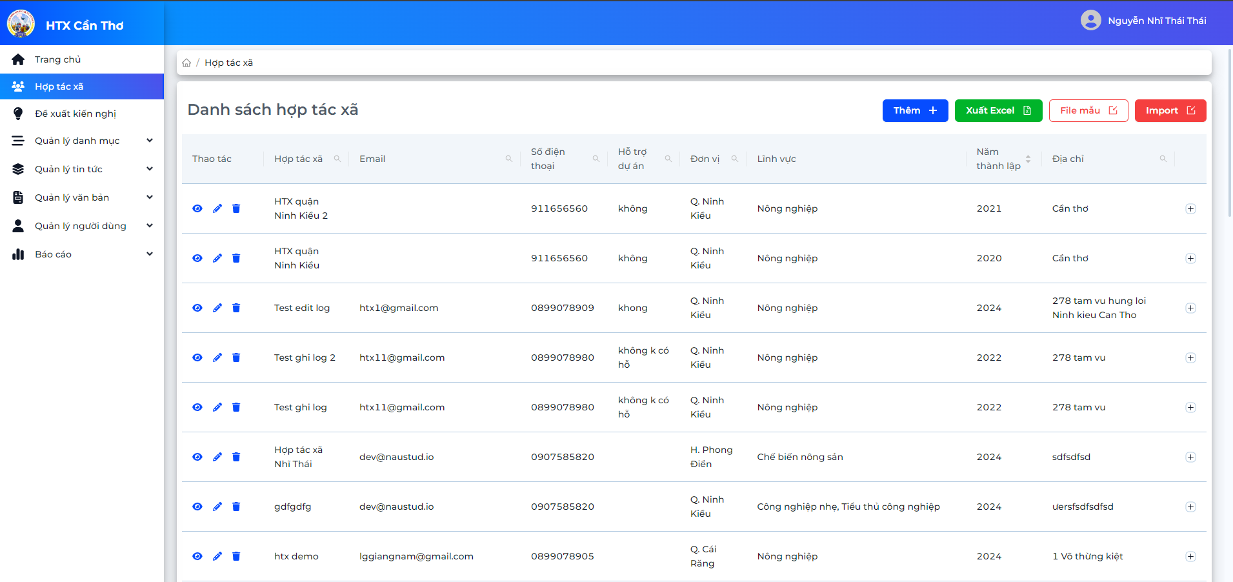
Task: Expand the Quản lý danh mục menu
Action: 82,141
